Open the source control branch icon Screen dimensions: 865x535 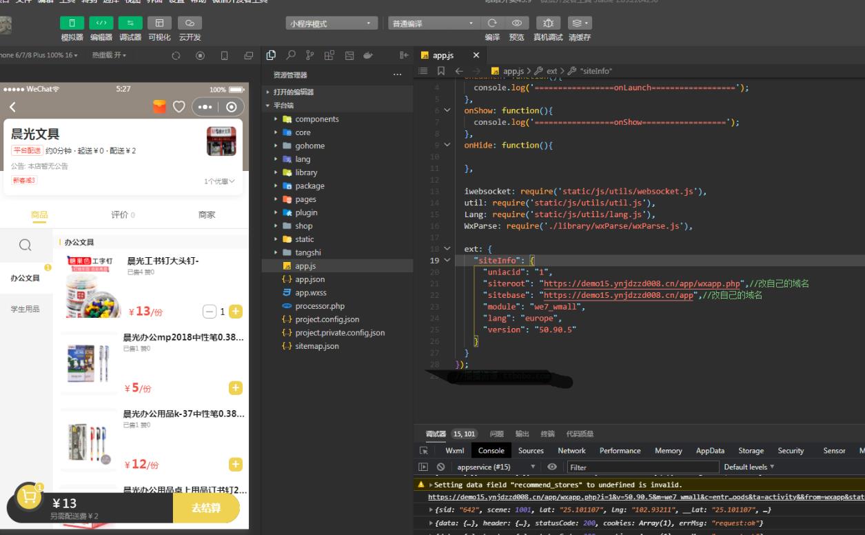pos(310,55)
